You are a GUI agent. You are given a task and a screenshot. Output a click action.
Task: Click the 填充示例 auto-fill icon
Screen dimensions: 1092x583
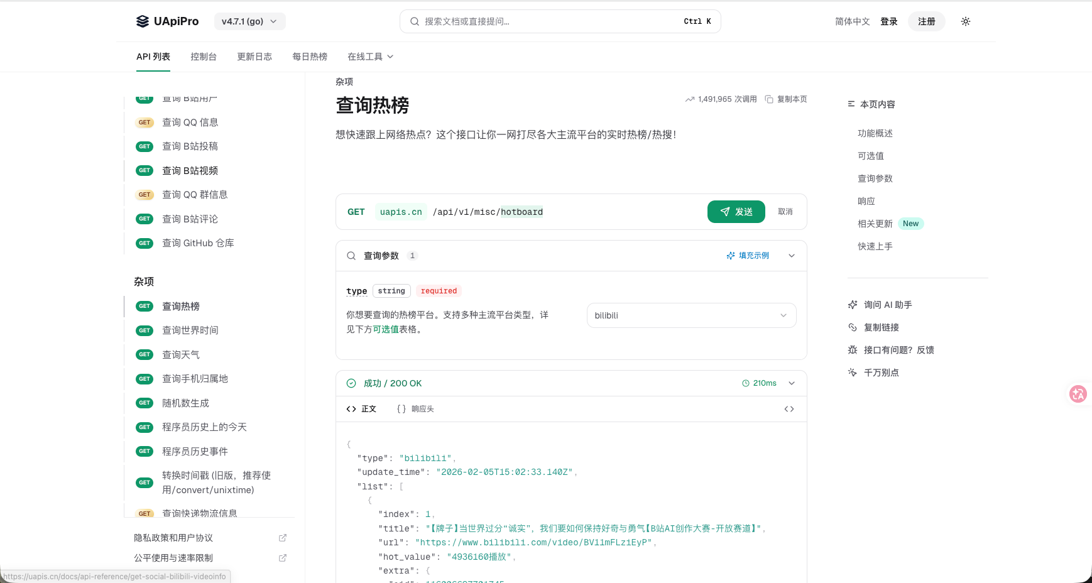(x=730, y=255)
